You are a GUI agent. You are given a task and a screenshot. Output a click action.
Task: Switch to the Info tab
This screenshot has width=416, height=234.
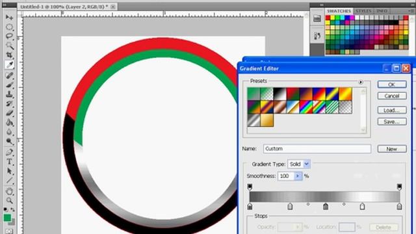pyautogui.click(x=382, y=11)
